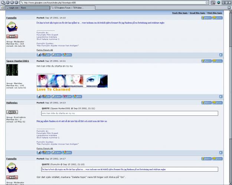This screenshot has width=232, height=185.
Task: Switch to the naigh.com Nievo tab
Action: pos(25,7)
